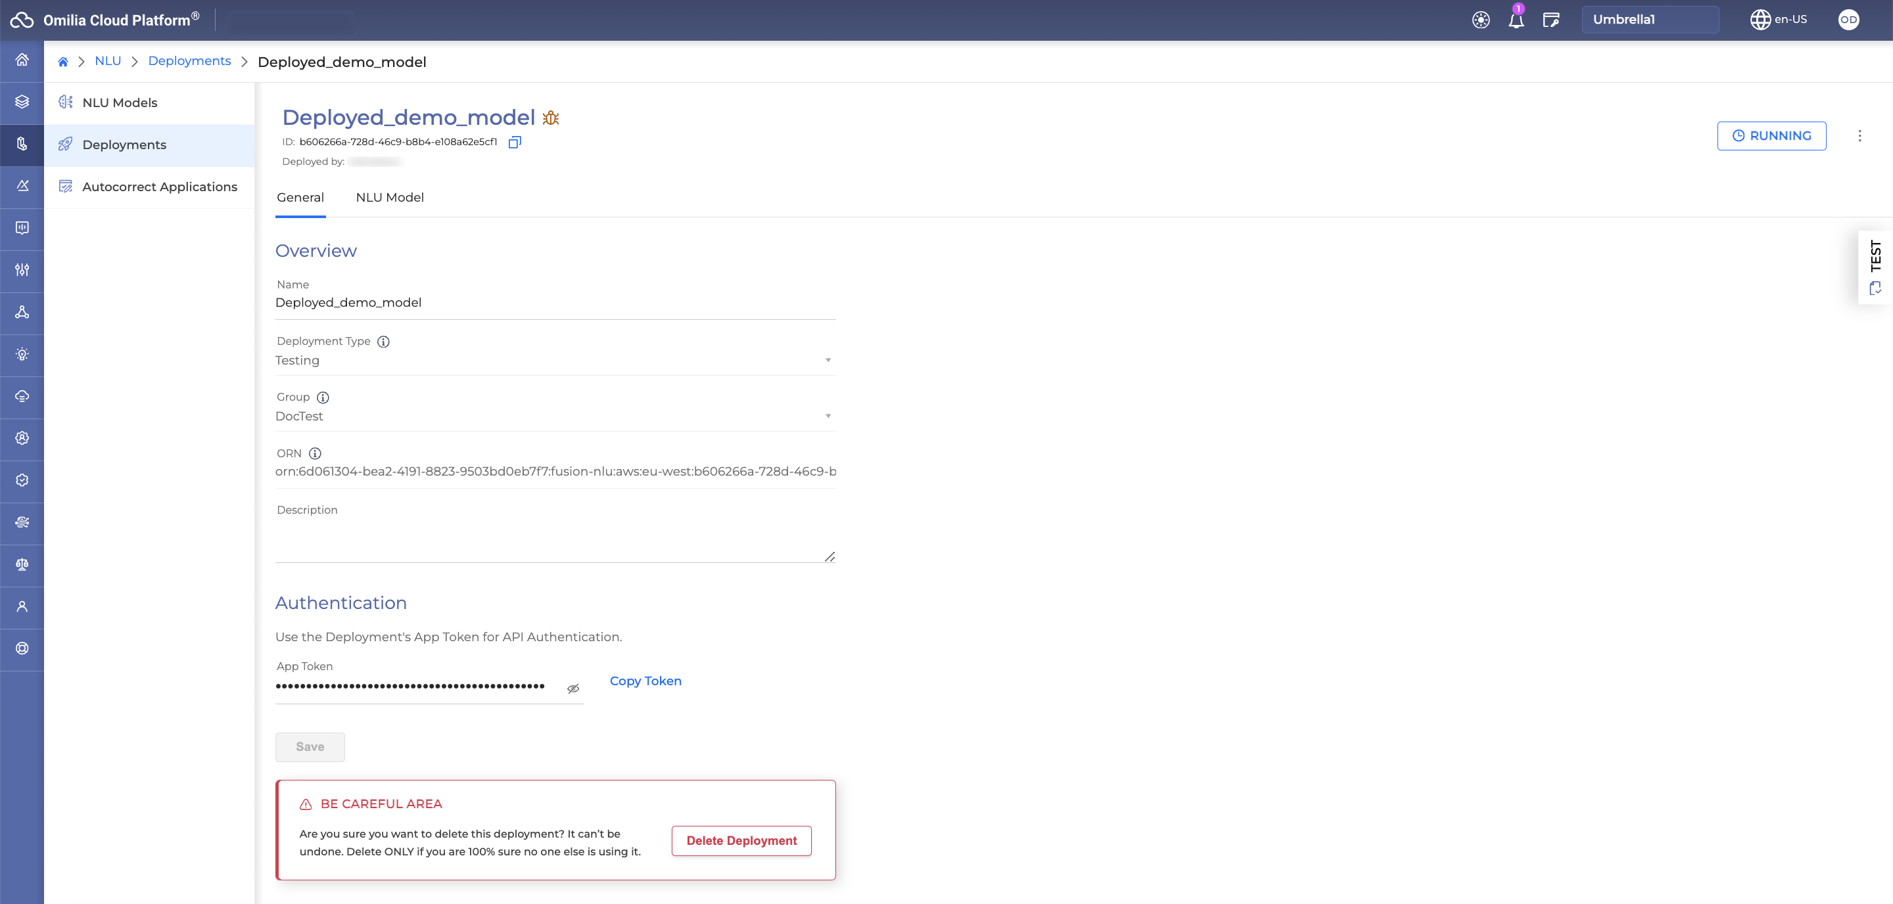Image resolution: width=1893 pixels, height=904 pixels.
Task: Click the Omilia Cloud Platform logo
Action: point(105,20)
